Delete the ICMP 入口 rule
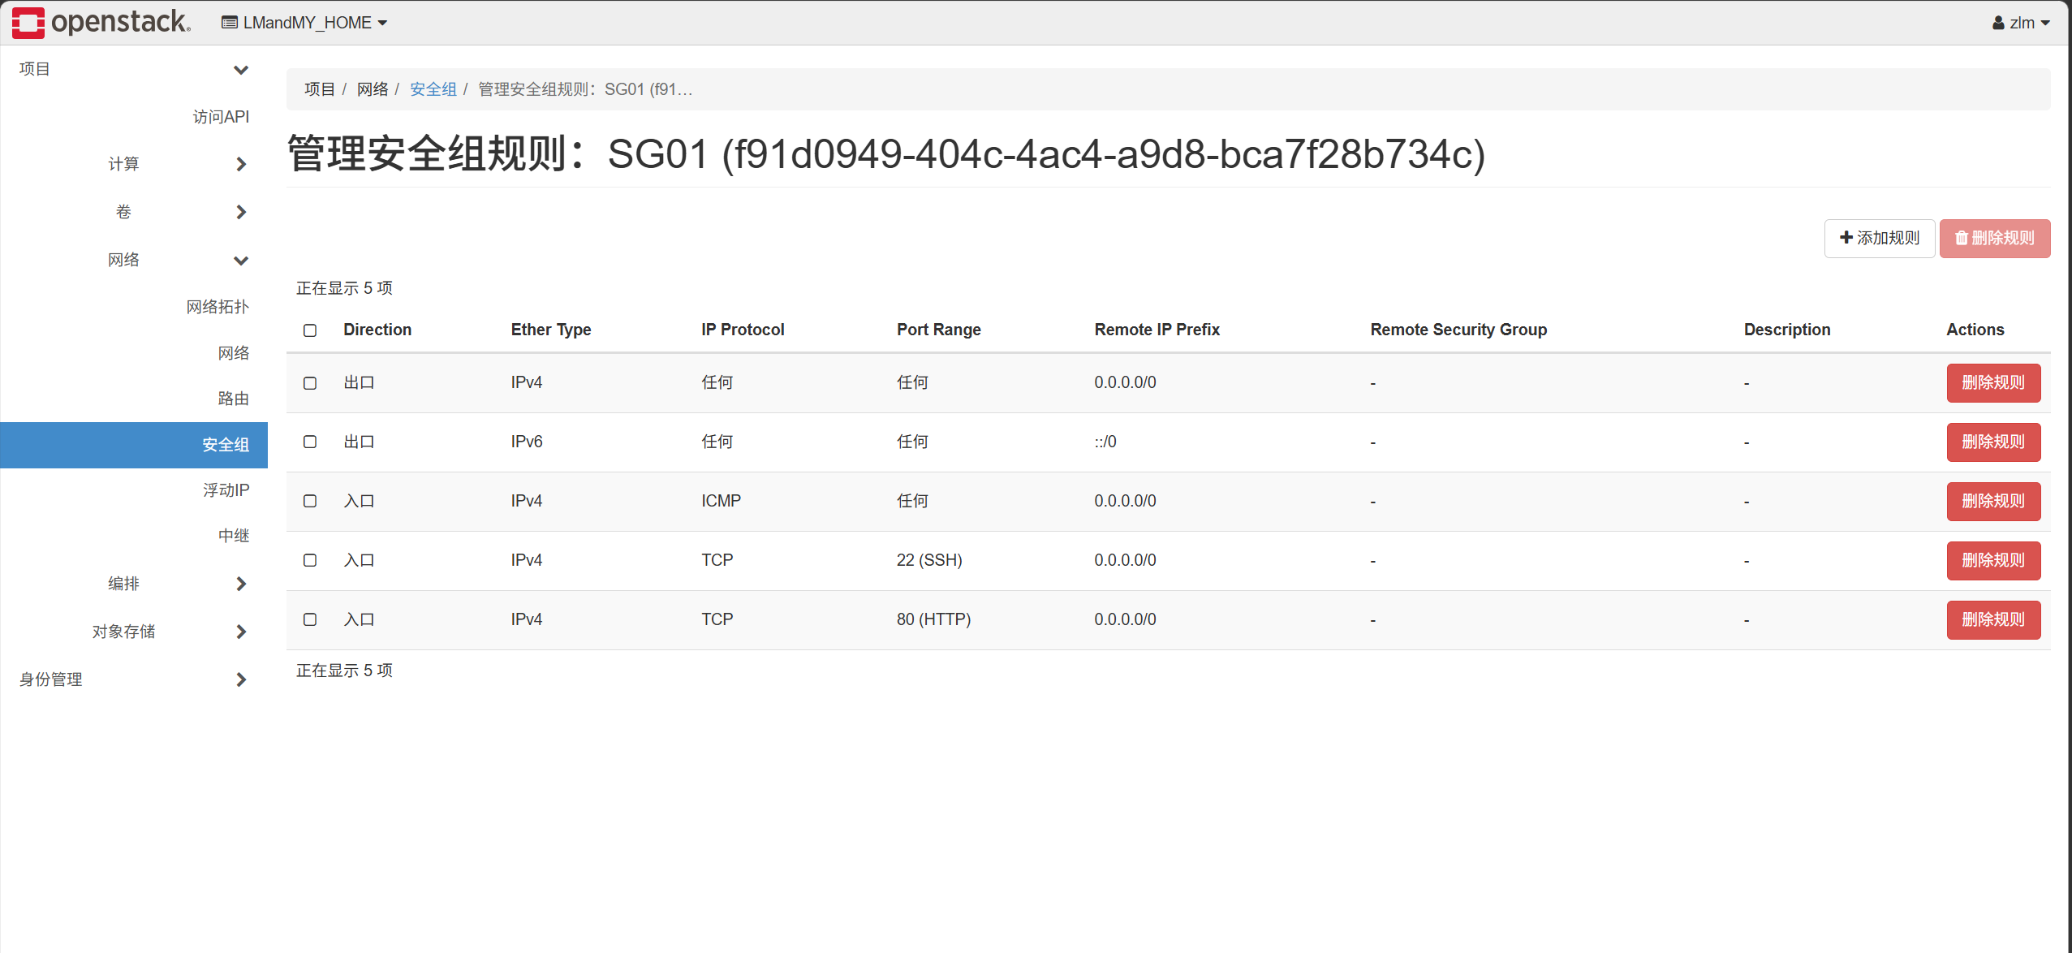Screen dimensions: 2072x953 pyautogui.click(x=1993, y=501)
